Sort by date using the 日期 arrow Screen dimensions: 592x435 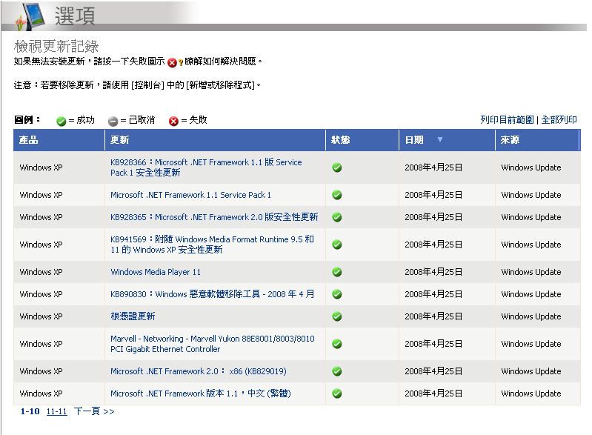pyautogui.click(x=440, y=139)
